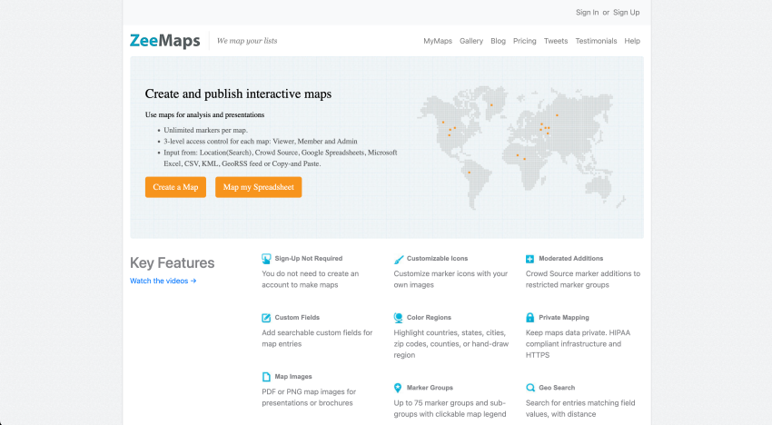Click the Sign Up link
The height and width of the screenshot is (425, 772).
point(627,13)
